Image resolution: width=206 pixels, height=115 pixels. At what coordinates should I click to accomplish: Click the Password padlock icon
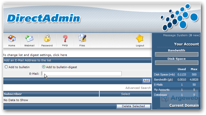(47, 38)
